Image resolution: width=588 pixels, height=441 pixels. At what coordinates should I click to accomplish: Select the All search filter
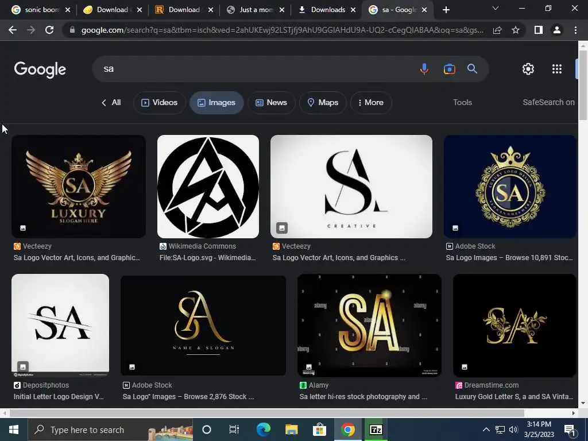pyautogui.click(x=111, y=102)
